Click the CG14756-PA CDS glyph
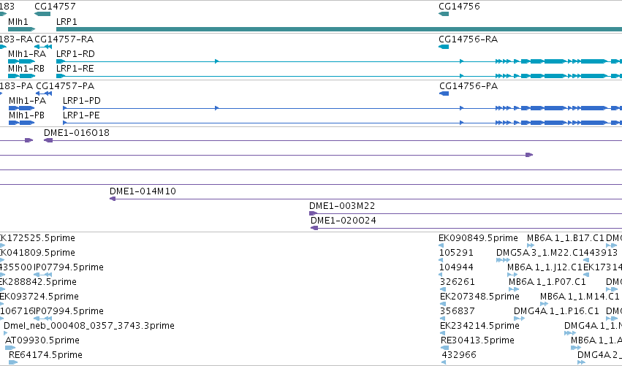622x366 pixels. click(x=444, y=94)
